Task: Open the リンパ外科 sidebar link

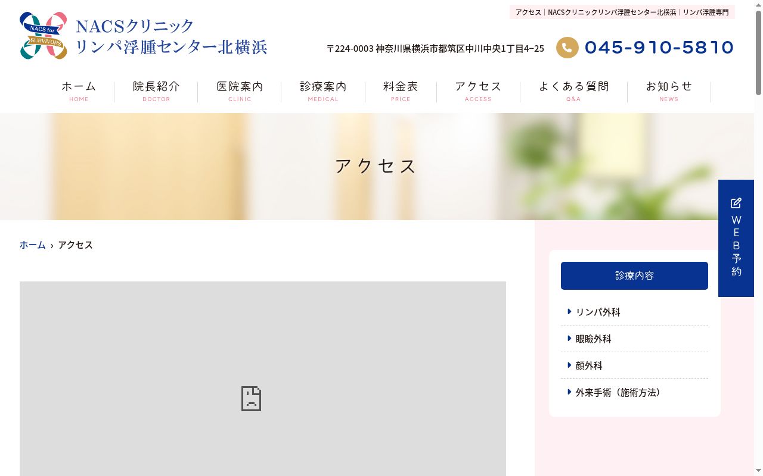Action: [598, 312]
